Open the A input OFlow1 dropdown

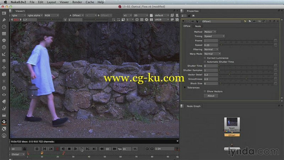point(78,15)
